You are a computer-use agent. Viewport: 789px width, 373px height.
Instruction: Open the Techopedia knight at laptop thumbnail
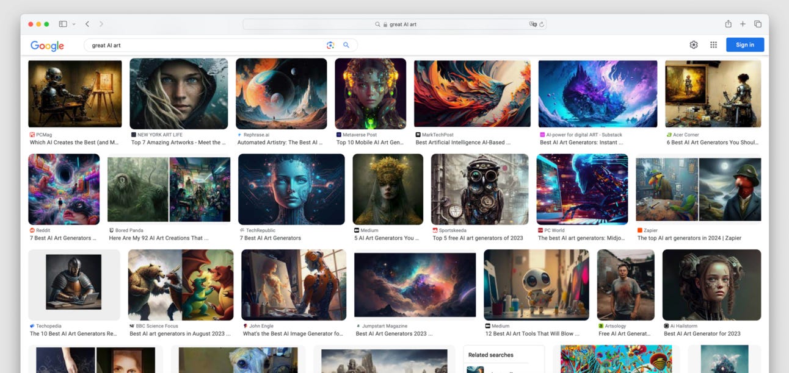coord(75,285)
